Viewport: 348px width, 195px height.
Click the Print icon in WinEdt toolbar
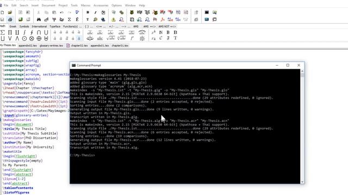pos(10,19)
